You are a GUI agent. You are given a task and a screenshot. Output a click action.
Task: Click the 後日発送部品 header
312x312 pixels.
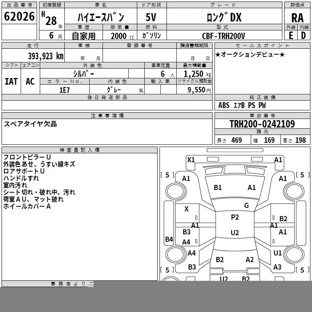coord(107,97)
